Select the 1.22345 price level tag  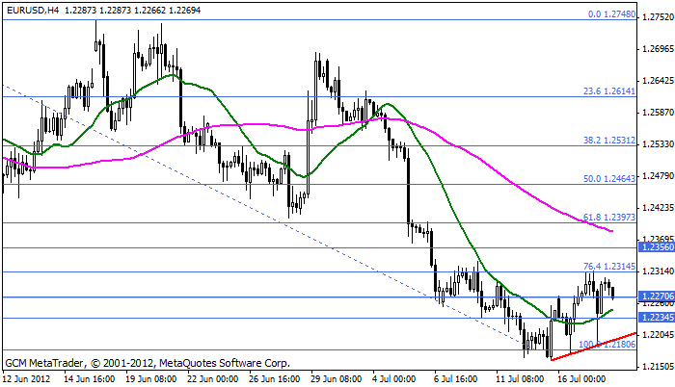click(x=657, y=318)
